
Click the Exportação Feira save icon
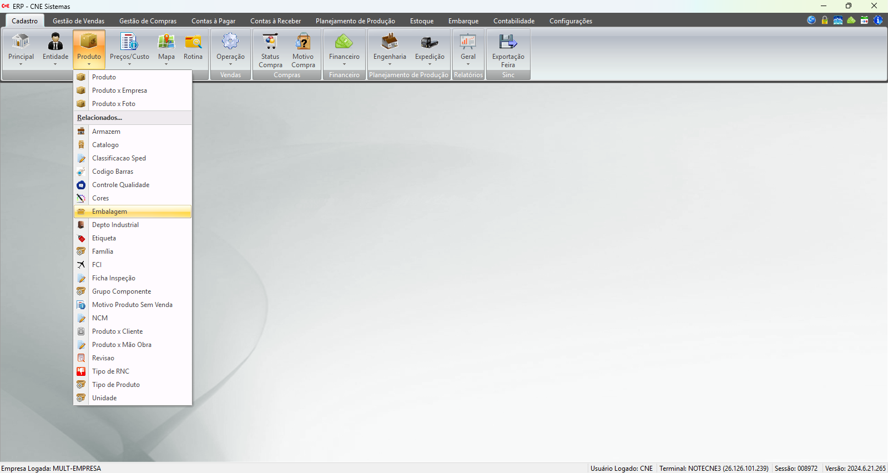508,42
